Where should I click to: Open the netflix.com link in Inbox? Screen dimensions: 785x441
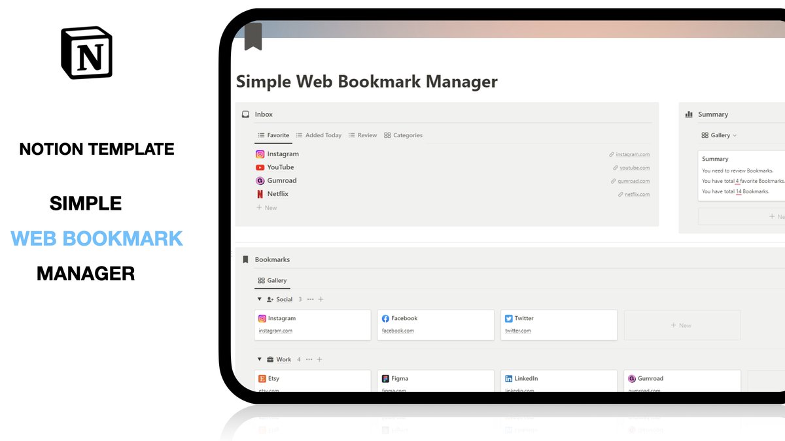(634, 195)
